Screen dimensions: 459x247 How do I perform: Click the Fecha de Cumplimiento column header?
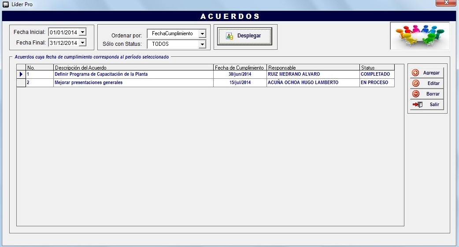(x=240, y=68)
